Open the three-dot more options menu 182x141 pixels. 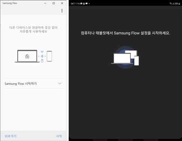coord(62,10)
